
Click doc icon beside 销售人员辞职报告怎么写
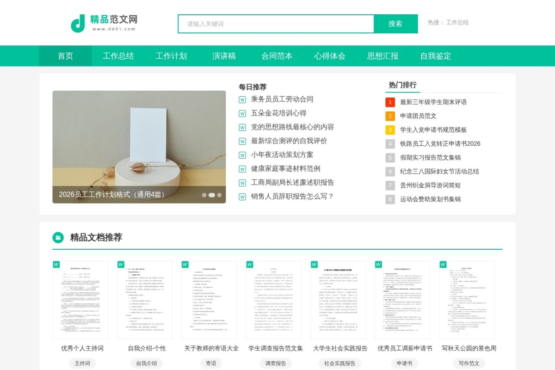click(x=242, y=197)
